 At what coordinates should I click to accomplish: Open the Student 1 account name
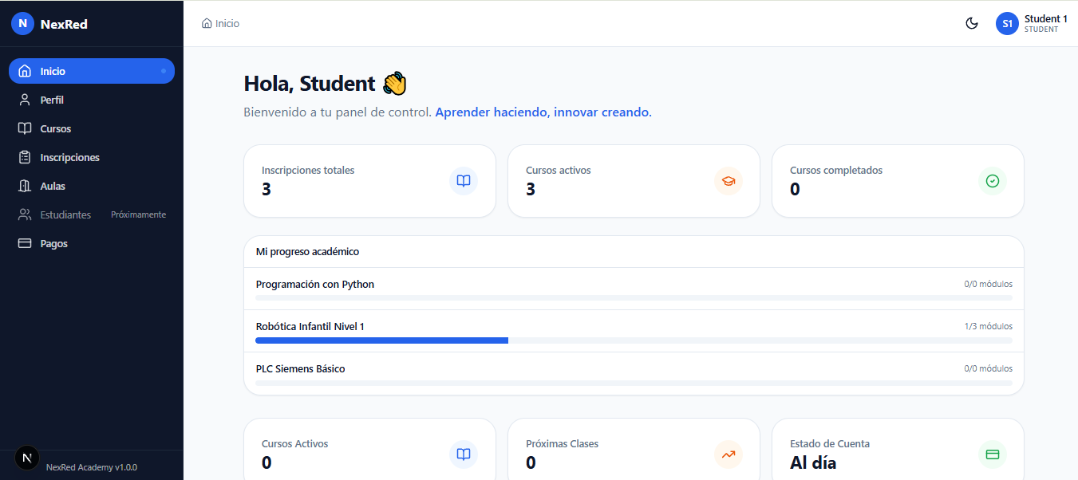click(1045, 18)
